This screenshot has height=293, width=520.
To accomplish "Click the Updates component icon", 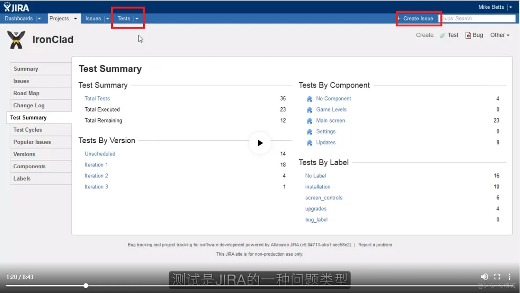I will click(x=310, y=143).
